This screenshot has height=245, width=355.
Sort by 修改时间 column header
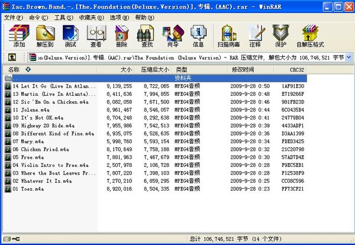(251, 69)
